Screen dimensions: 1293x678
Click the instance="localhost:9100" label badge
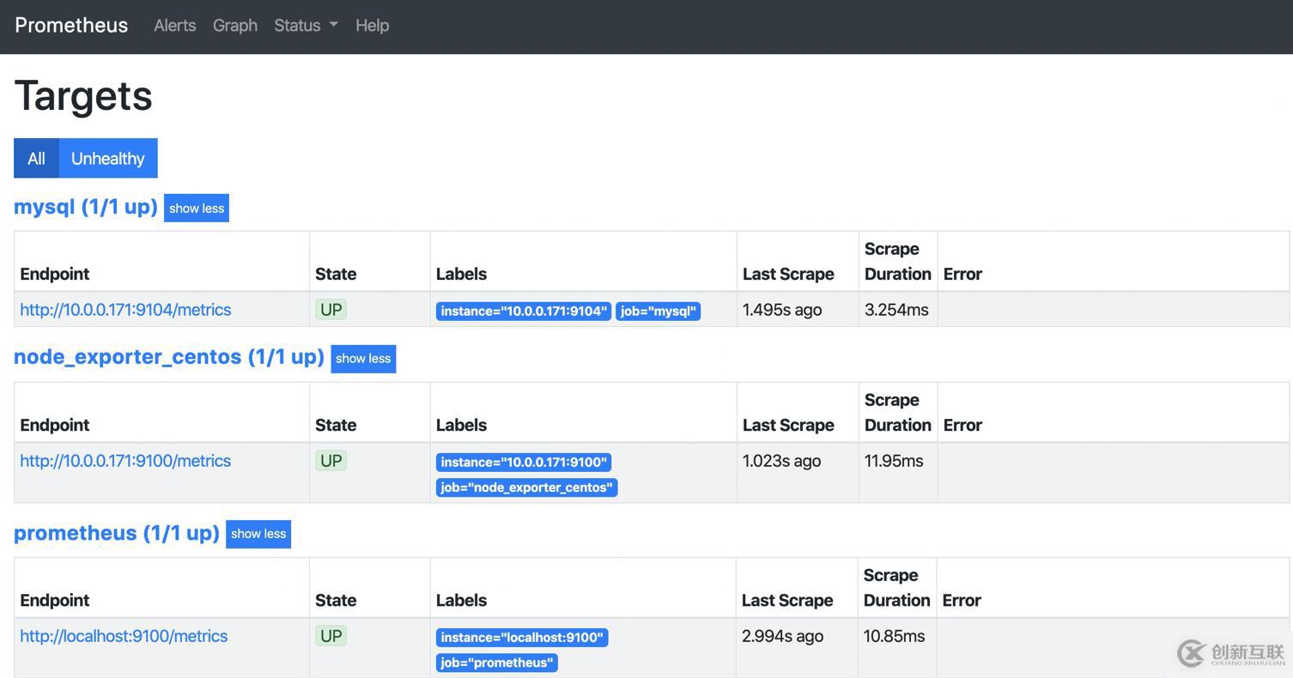coord(522,637)
